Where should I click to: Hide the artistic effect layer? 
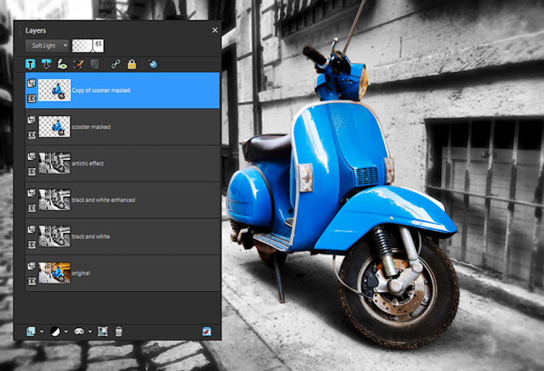tap(31, 171)
